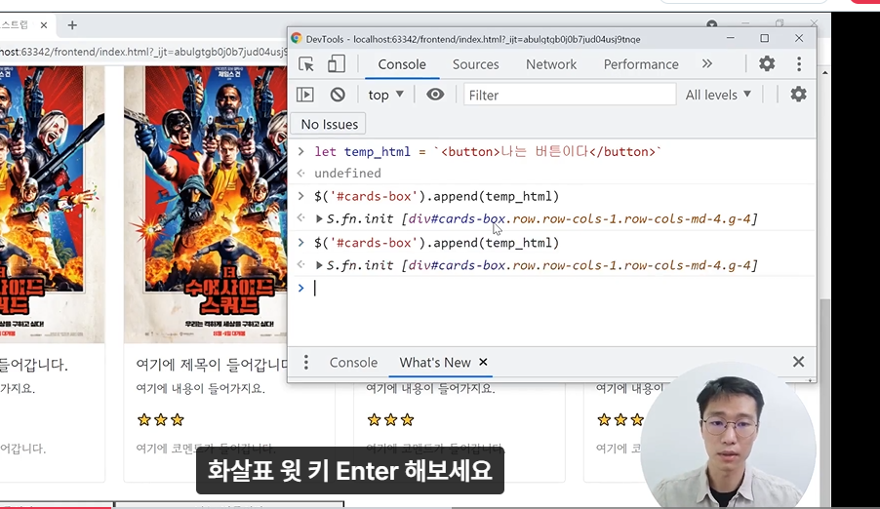Screen dimensions: 880x509
Task: Maximize the DevTools window
Action: click(x=764, y=38)
